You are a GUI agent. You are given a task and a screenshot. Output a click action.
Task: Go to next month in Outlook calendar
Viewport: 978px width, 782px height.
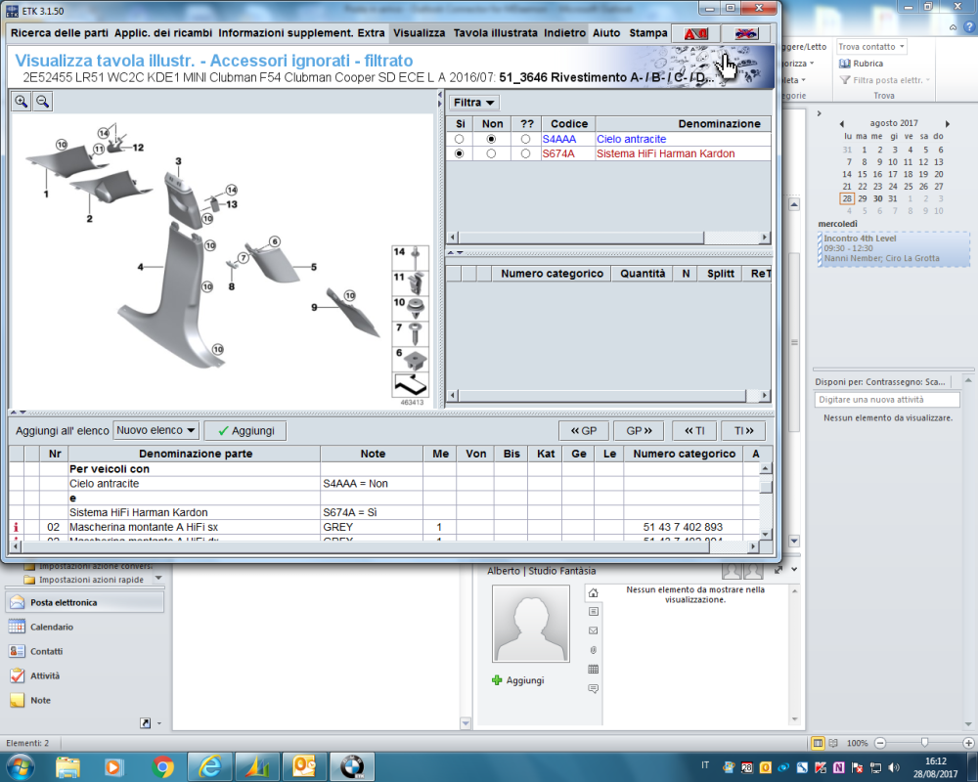point(948,123)
